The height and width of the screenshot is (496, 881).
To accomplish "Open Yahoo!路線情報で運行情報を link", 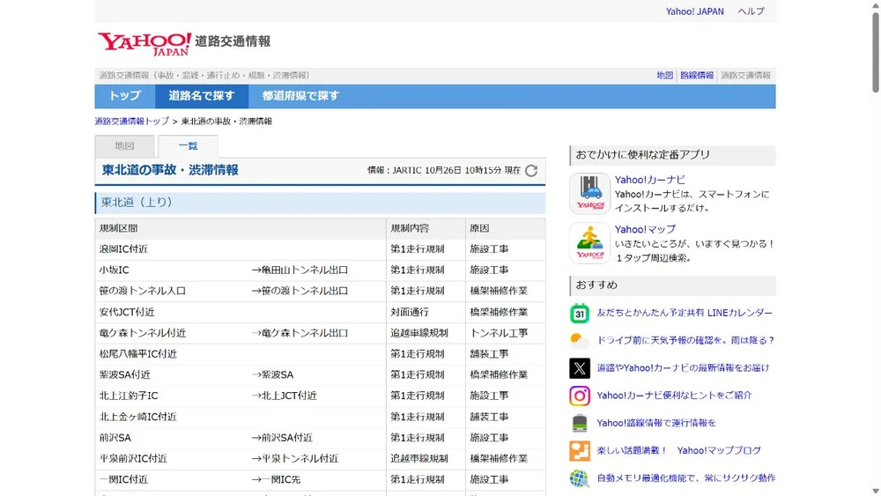I will point(656,423).
